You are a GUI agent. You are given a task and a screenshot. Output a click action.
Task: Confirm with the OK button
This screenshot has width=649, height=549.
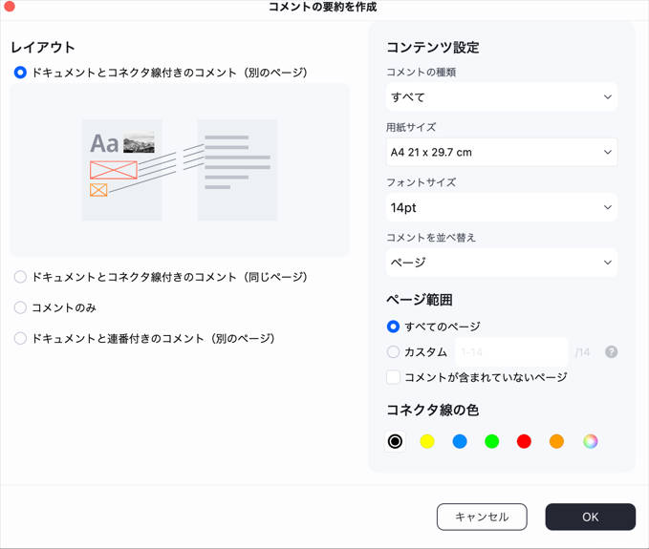point(590,517)
